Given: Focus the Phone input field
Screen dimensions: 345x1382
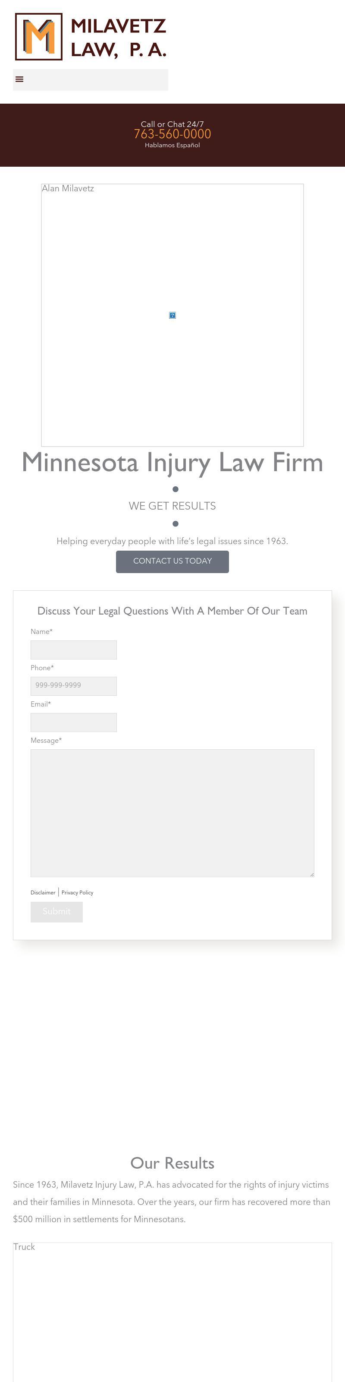Looking at the screenshot, I should pos(73,686).
